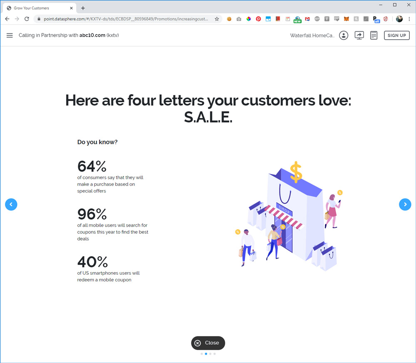Open a new browser tab
The width and height of the screenshot is (416, 363).
coord(83,8)
